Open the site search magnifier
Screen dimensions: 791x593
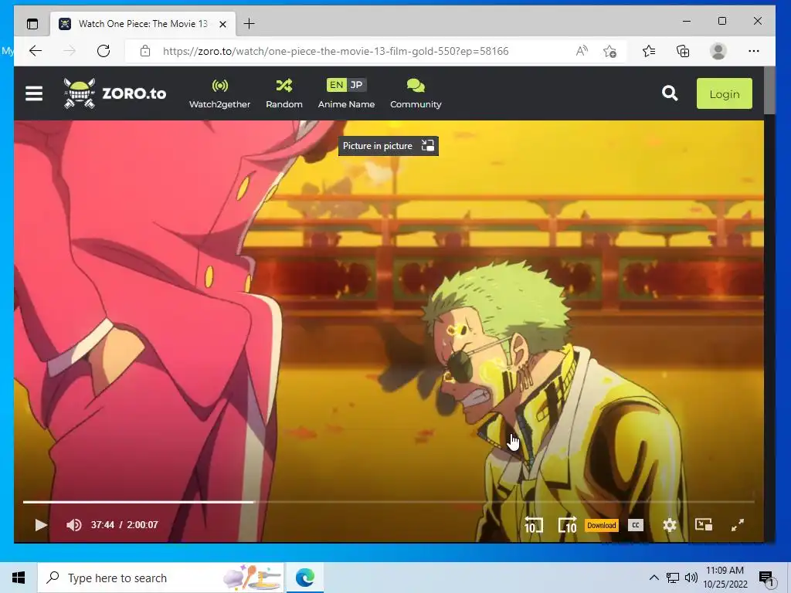(670, 93)
